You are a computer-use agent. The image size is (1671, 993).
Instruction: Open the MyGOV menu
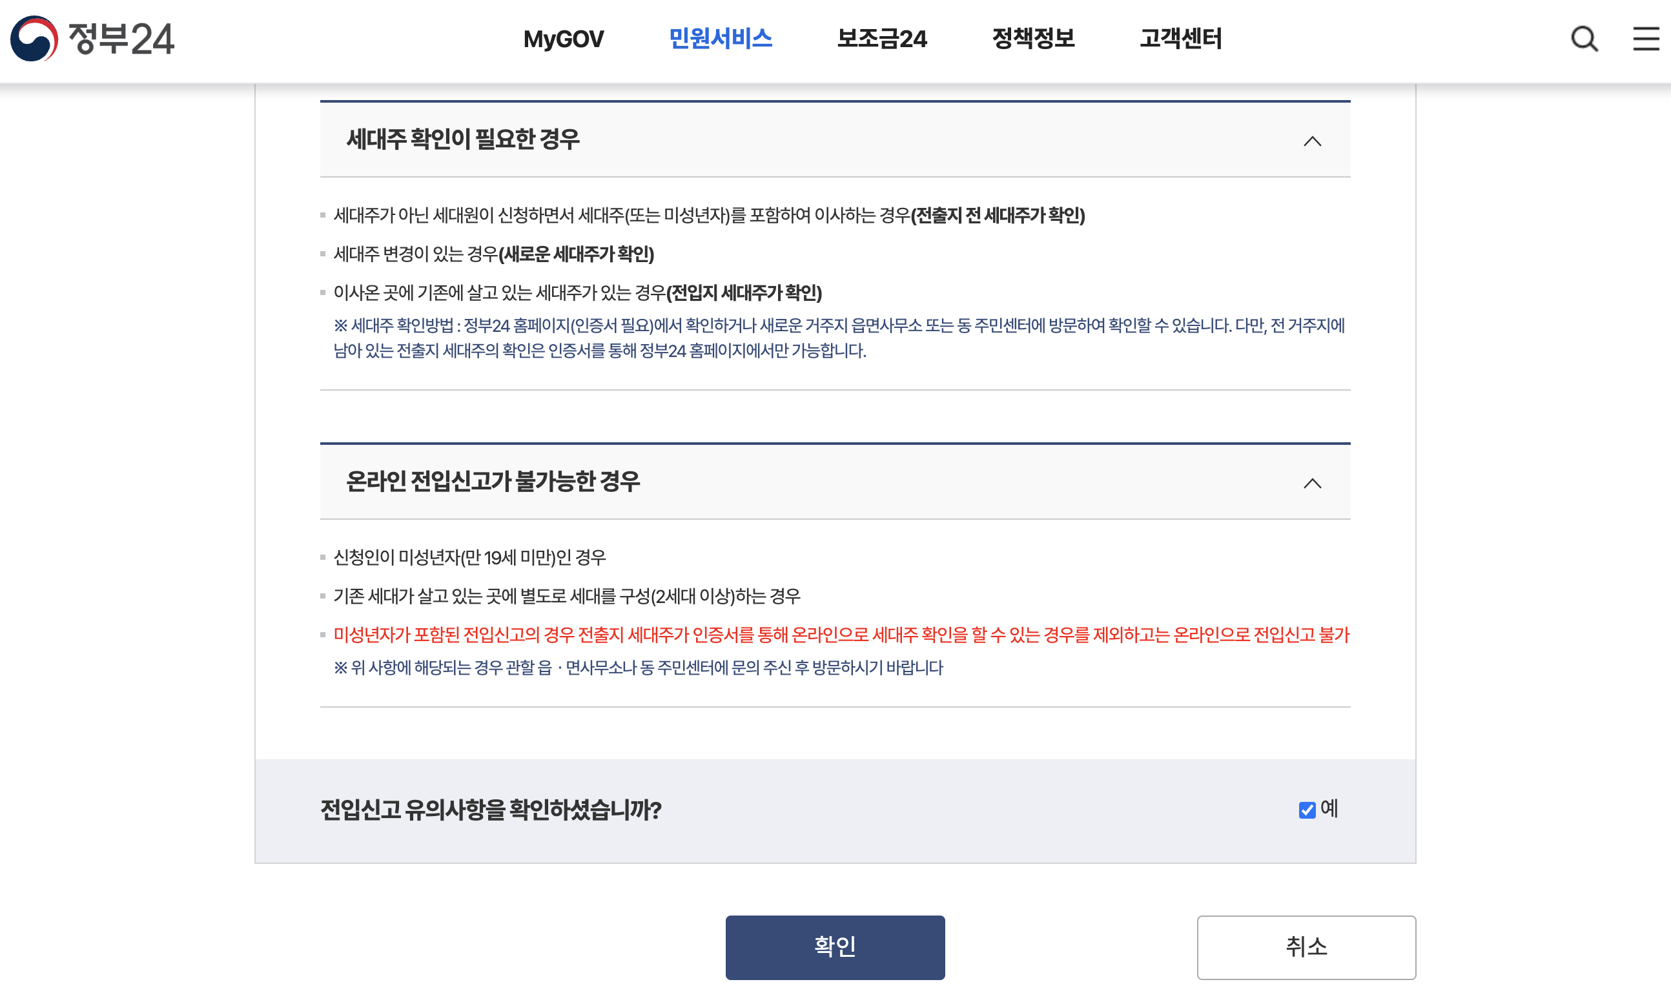pyautogui.click(x=563, y=39)
